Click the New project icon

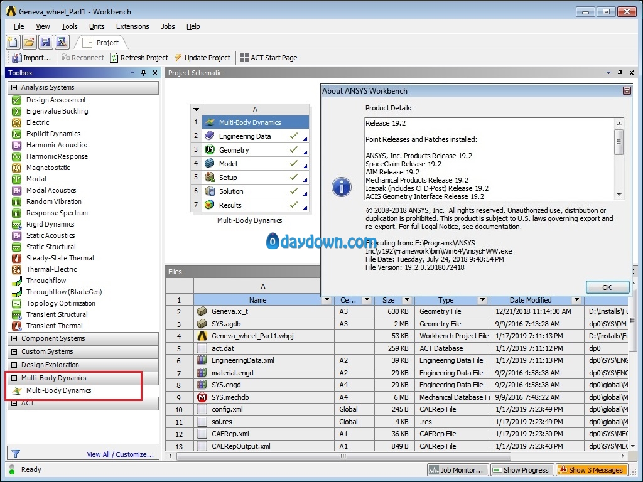pyautogui.click(x=13, y=42)
